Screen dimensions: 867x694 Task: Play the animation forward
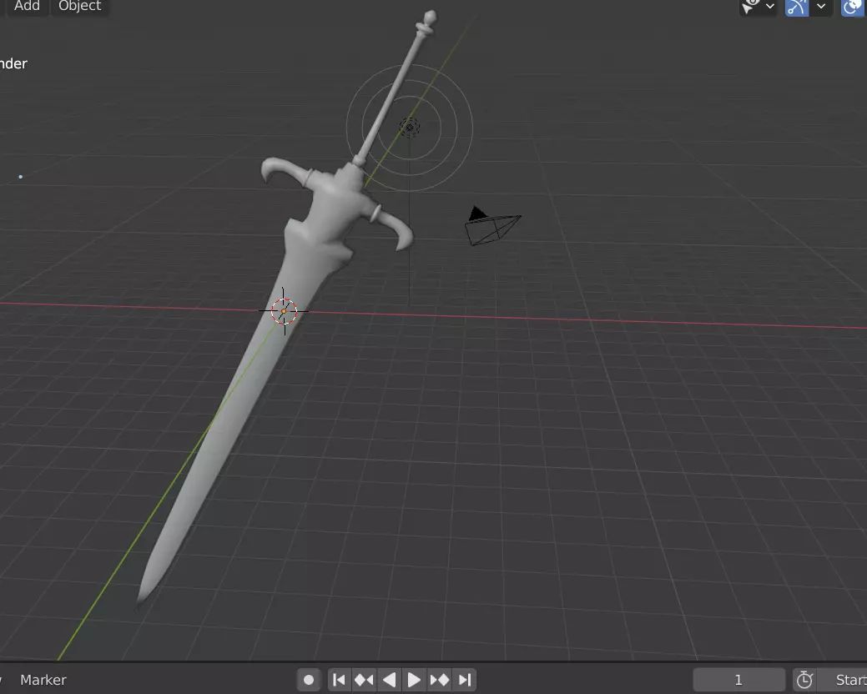[x=414, y=680]
